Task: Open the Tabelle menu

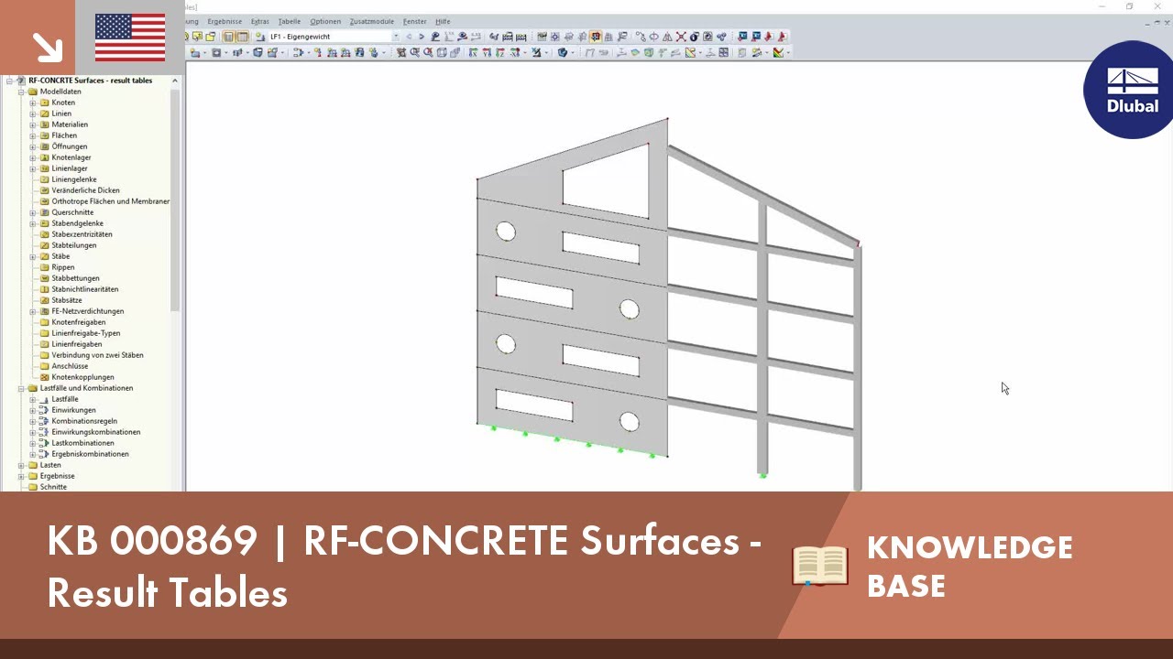Action: [x=289, y=21]
